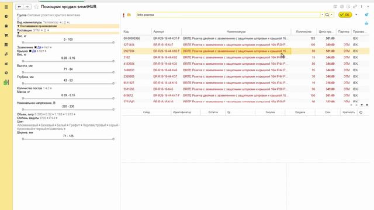
Task: Click the yellow folder icon near search
Action: [129, 15]
